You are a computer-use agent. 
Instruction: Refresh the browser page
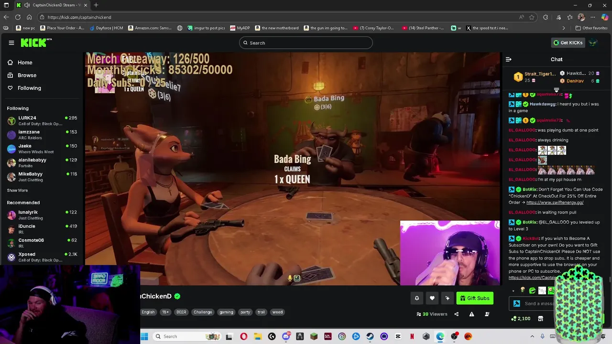pos(18,17)
